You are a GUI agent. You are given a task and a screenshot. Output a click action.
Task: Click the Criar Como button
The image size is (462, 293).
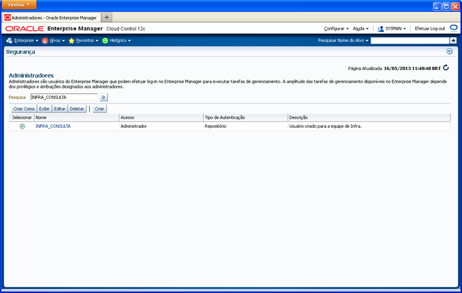click(24, 109)
